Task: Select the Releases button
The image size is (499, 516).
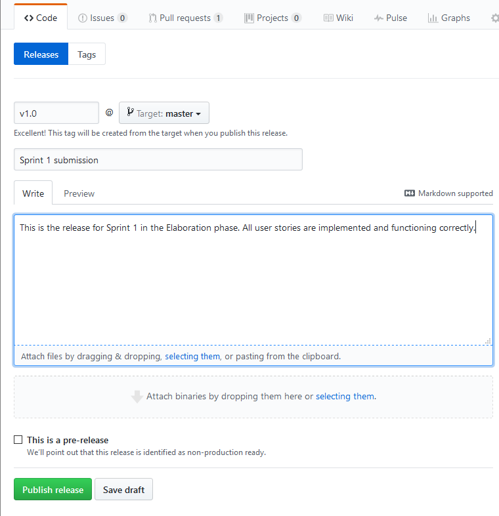Action: [x=41, y=54]
